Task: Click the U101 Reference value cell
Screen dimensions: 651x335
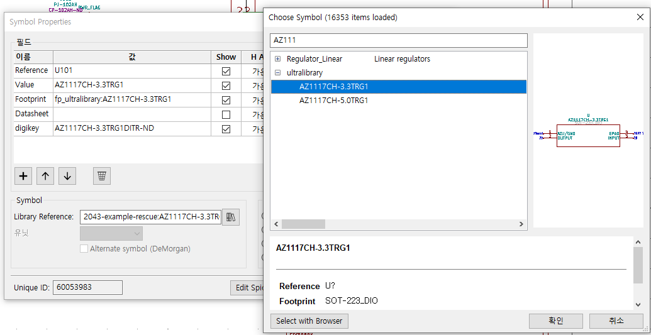Action: tap(132, 70)
